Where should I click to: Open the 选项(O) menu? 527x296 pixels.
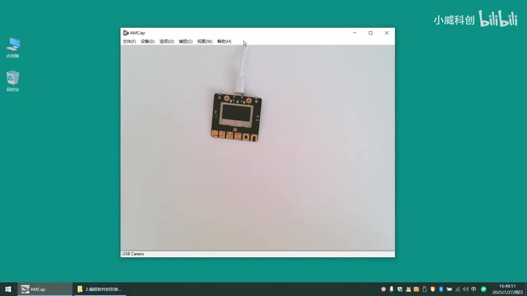pyautogui.click(x=167, y=42)
